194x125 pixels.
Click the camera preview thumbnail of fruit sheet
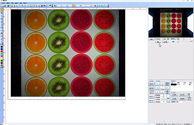click(171, 23)
